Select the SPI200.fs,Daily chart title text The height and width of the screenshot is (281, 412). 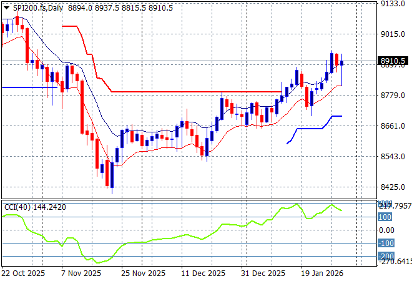(38, 8)
